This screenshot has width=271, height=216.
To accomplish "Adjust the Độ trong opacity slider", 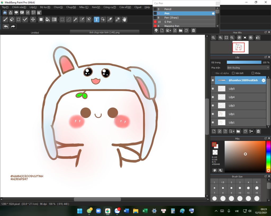I will pos(244,62).
